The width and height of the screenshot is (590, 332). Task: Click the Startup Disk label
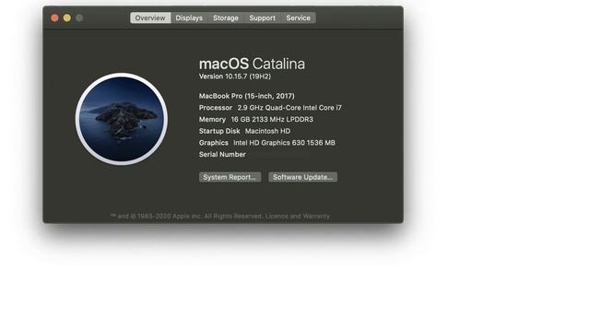tap(219, 131)
